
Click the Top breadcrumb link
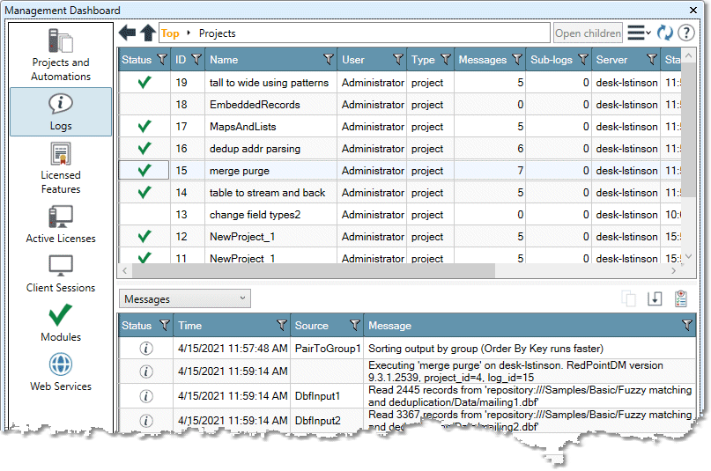171,33
